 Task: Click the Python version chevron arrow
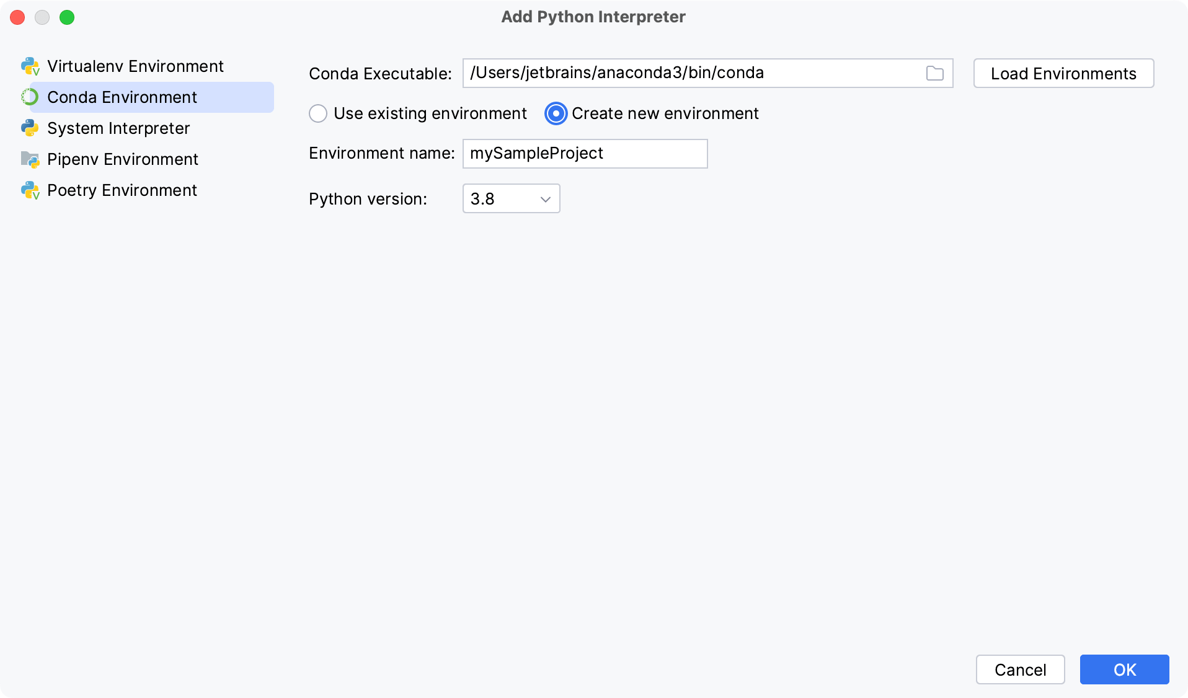544,199
